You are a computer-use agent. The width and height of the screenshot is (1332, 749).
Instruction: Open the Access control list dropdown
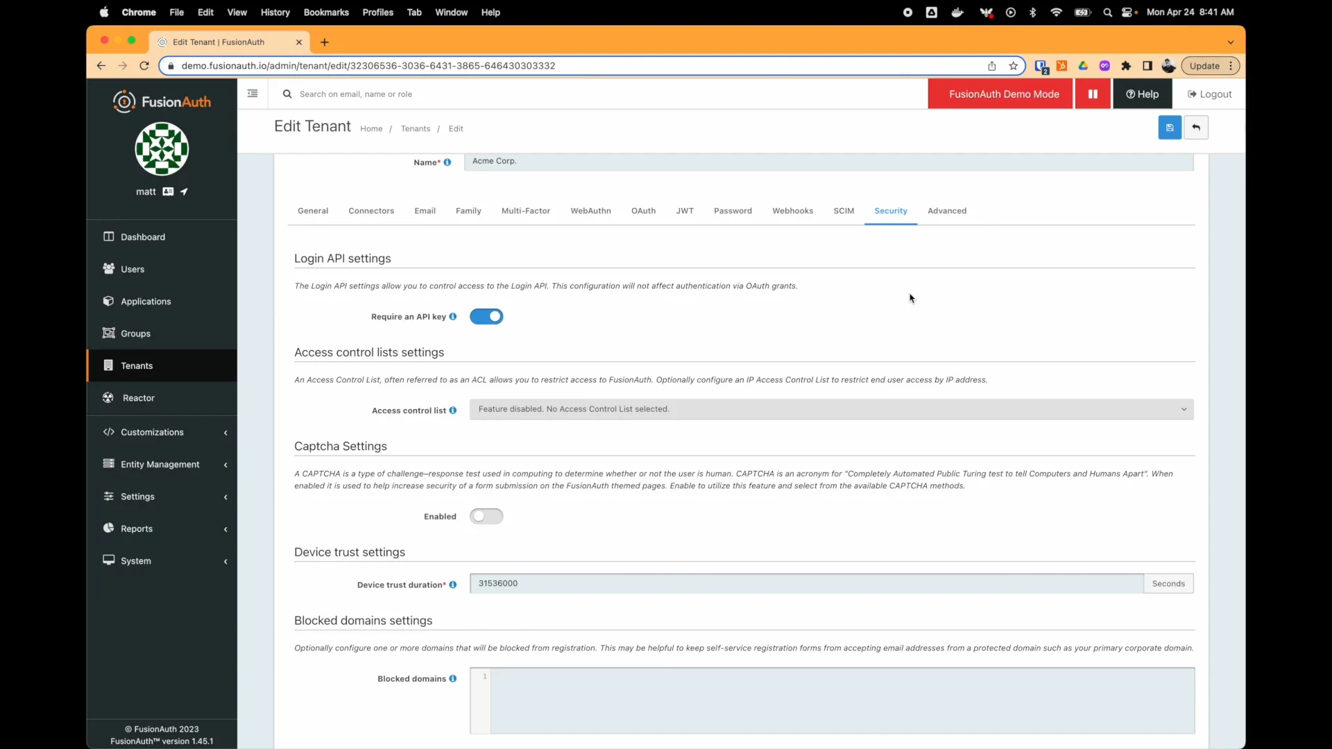(831, 409)
